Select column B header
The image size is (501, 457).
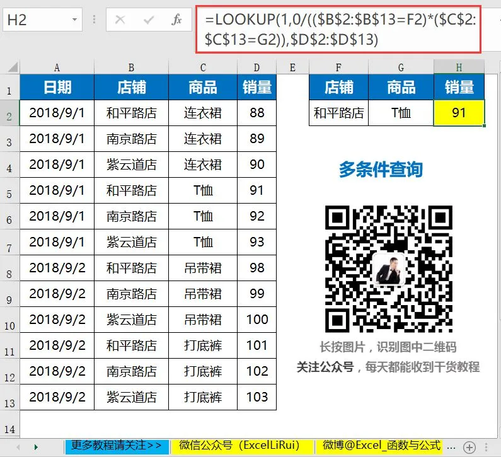[x=131, y=67]
